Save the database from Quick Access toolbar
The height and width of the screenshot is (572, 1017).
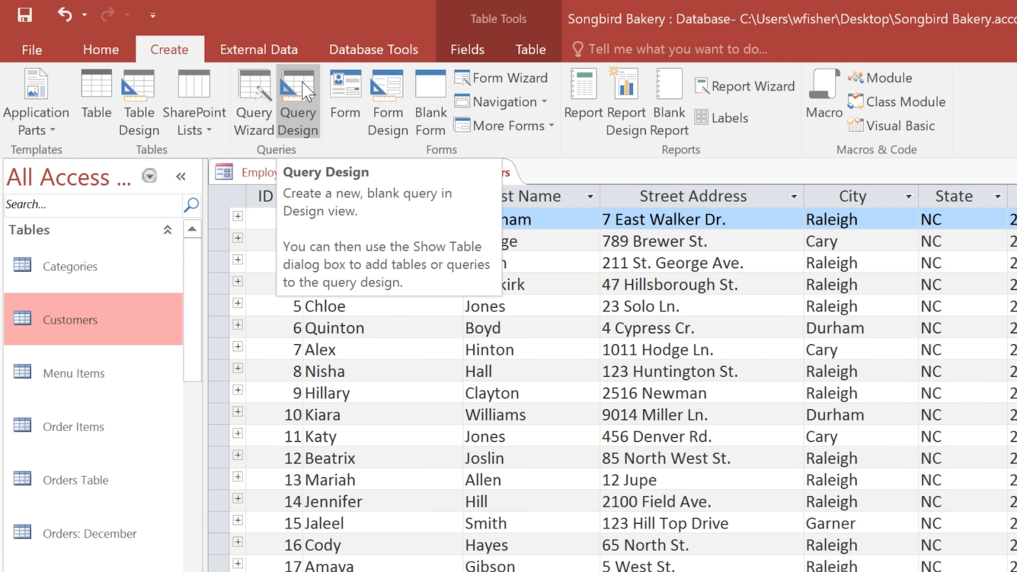point(24,15)
